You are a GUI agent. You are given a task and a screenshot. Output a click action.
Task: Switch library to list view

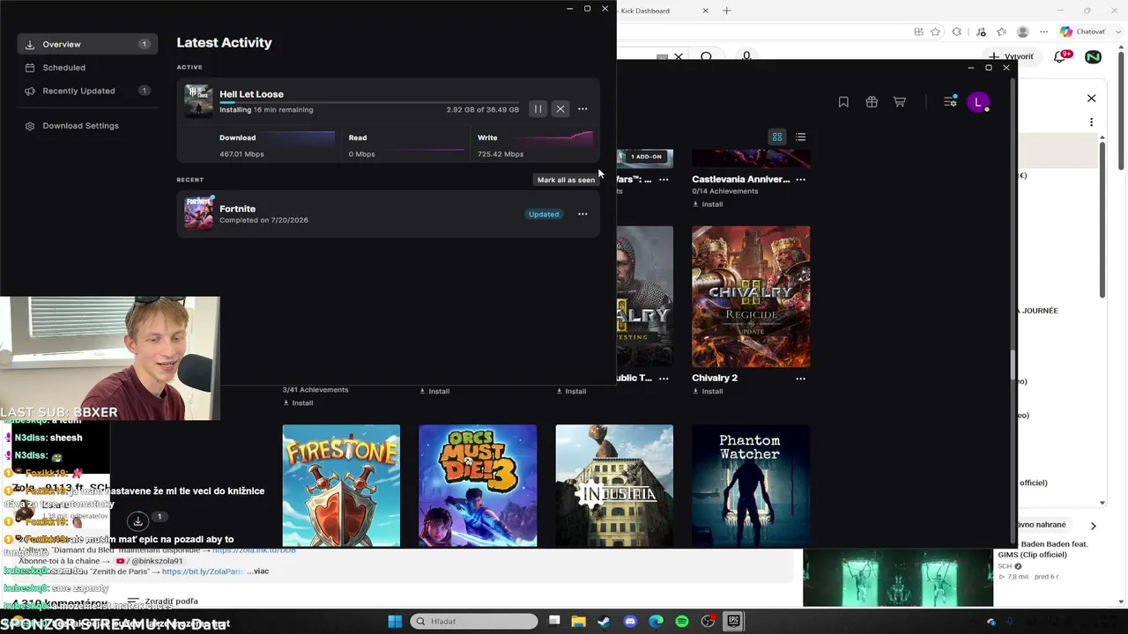coord(800,137)
